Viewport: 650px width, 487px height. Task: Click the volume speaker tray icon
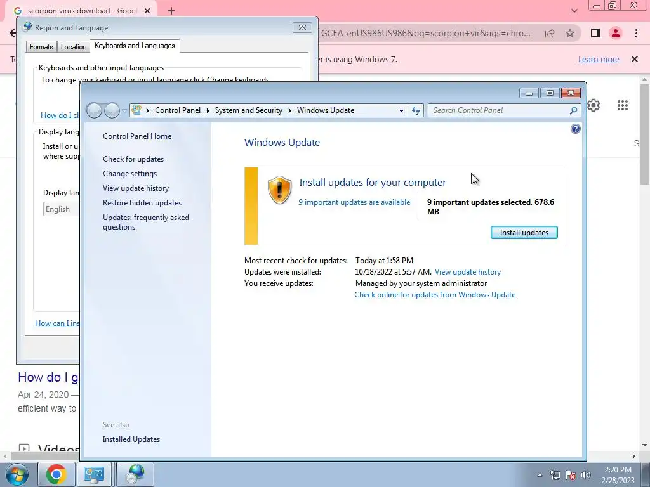point(586,475)
